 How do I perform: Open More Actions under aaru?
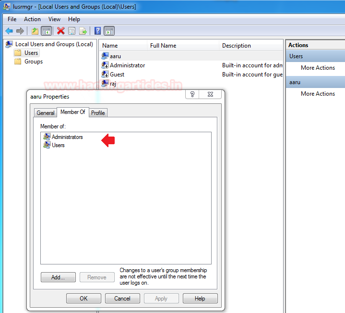(x=318, y=94)
